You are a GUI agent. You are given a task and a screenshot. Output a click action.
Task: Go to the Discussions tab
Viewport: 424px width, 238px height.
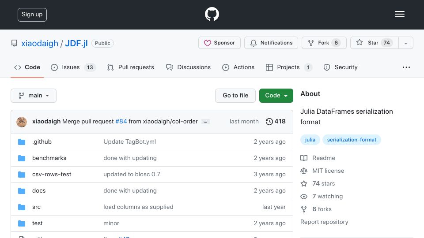(188, 67)
